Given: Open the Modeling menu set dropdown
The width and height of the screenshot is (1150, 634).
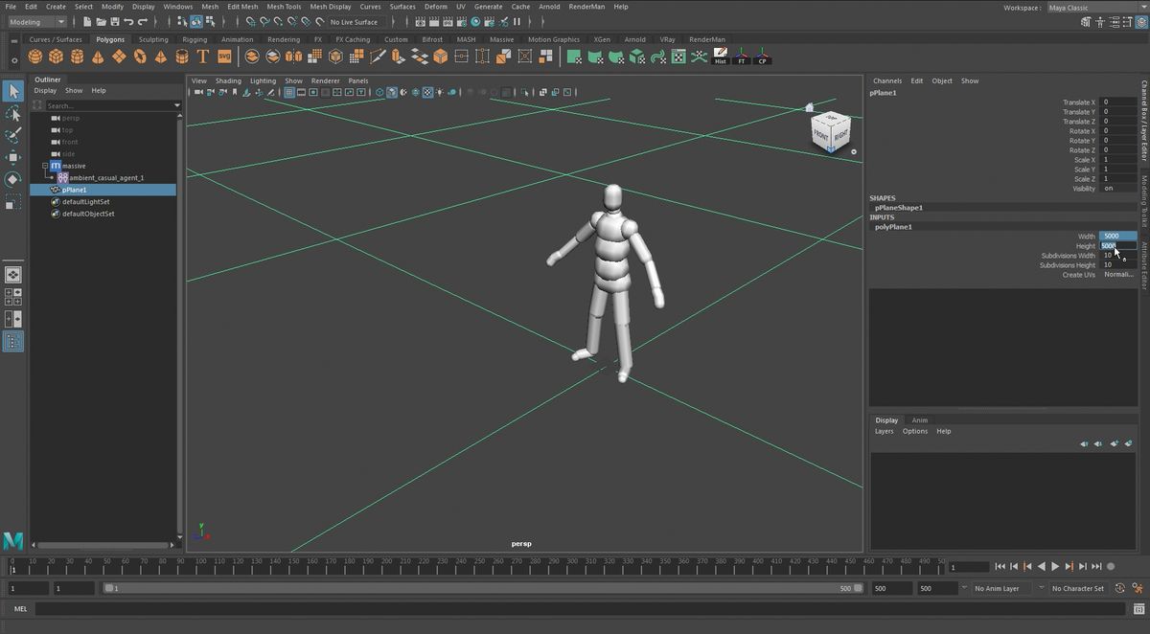Looking at the screenshot, I should click(x=36, y=21).
